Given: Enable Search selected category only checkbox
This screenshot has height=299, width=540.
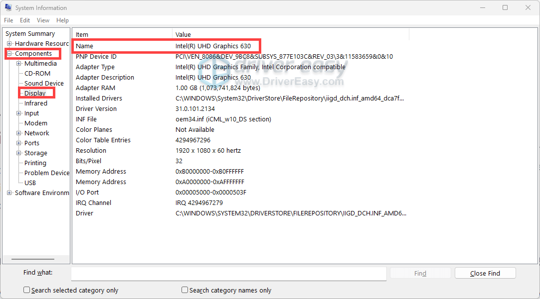Looking at the screenshot, I should click(27, 290).
